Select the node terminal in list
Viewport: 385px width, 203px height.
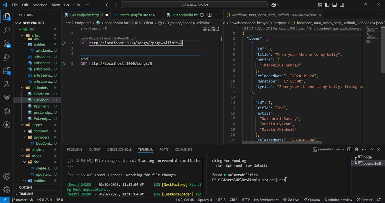(x=367, y=157)
